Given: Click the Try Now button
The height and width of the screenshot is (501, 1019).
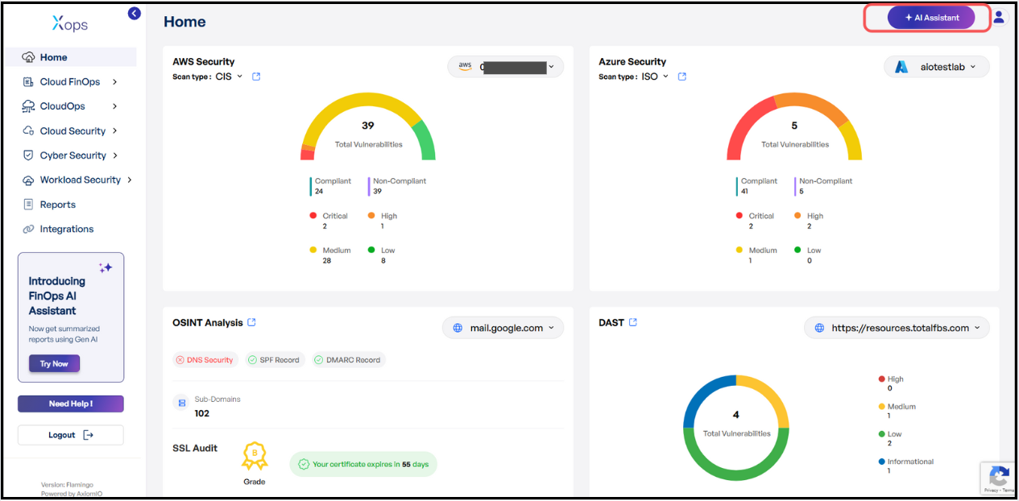Looking at the screenshot, I should 54,364.
